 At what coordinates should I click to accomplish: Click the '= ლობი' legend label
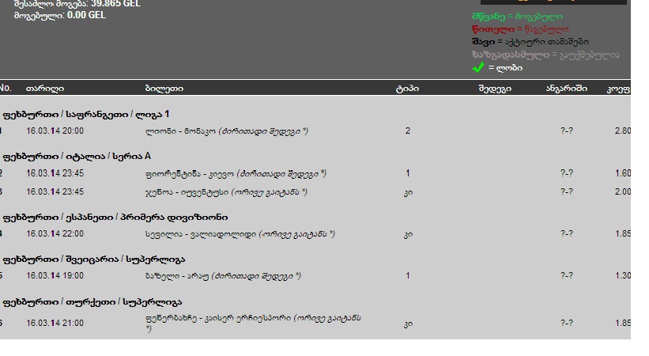click(x=505, y=68)
